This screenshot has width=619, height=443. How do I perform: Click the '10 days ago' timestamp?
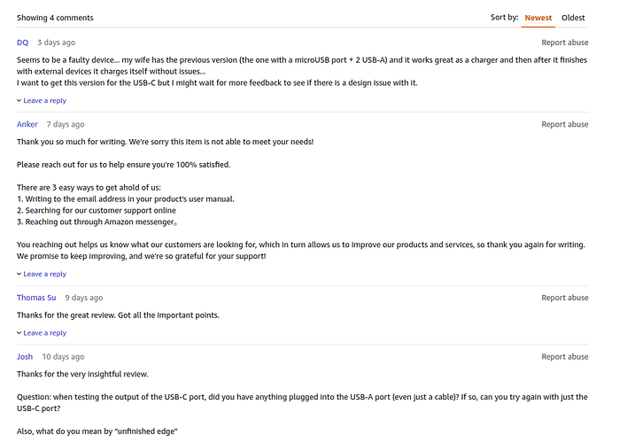(x=63, y=357)
